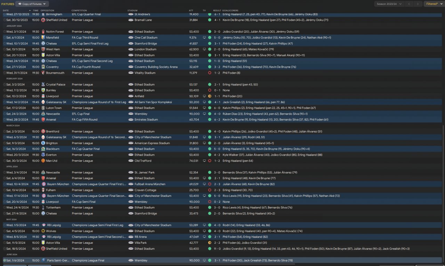Image resolution: width=445 pixels, height=266 pixels.
Task: Click the Man Utd club badge
Action: [x=43, y=161]
